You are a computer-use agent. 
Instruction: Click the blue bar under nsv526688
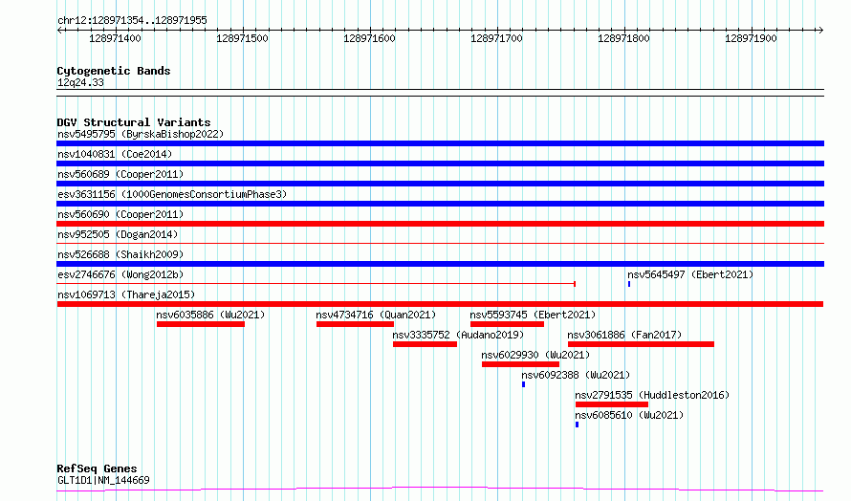(440, 264)
